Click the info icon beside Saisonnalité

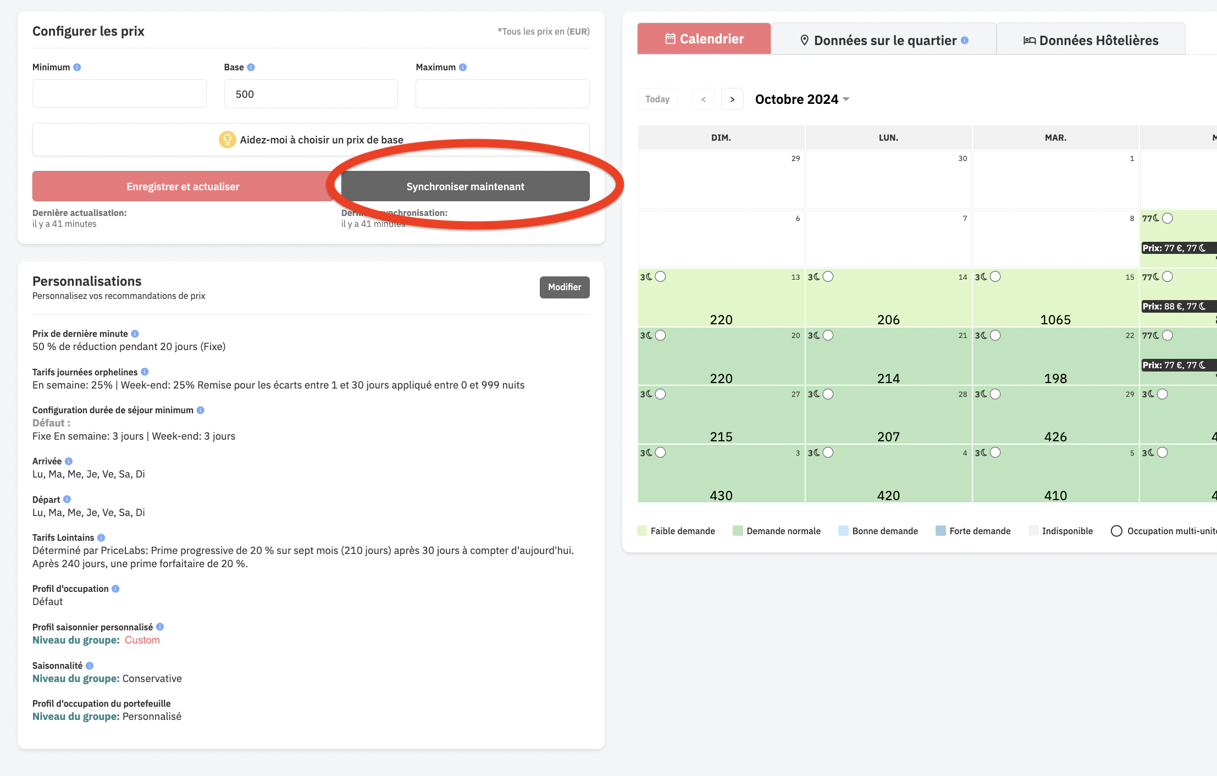coord(90,666)
